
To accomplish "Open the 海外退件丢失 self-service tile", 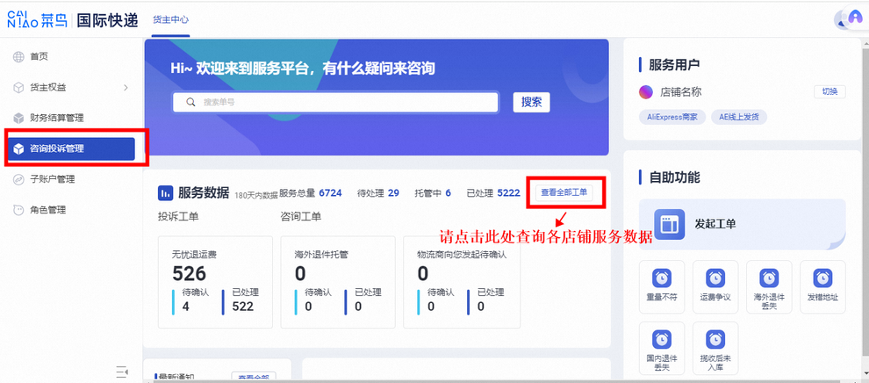I will click(x=769, y=286).
